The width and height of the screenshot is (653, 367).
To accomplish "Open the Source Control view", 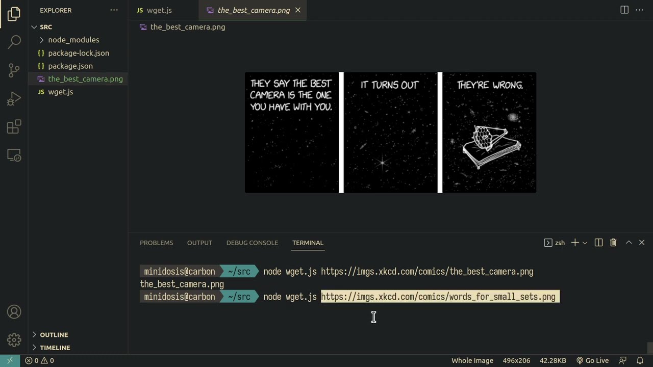I will coord(14,70).
